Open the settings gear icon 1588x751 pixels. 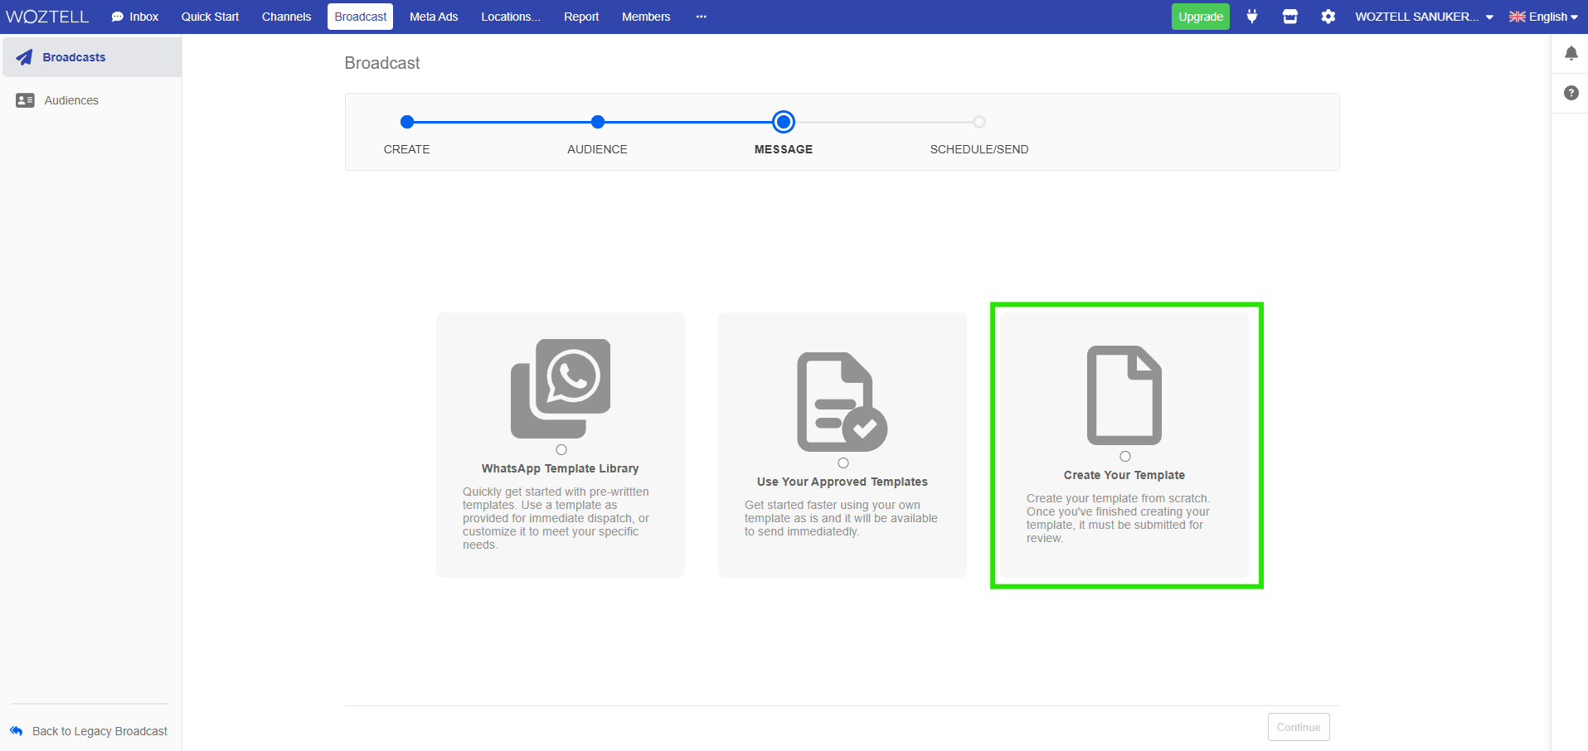tap(1328, 16)
